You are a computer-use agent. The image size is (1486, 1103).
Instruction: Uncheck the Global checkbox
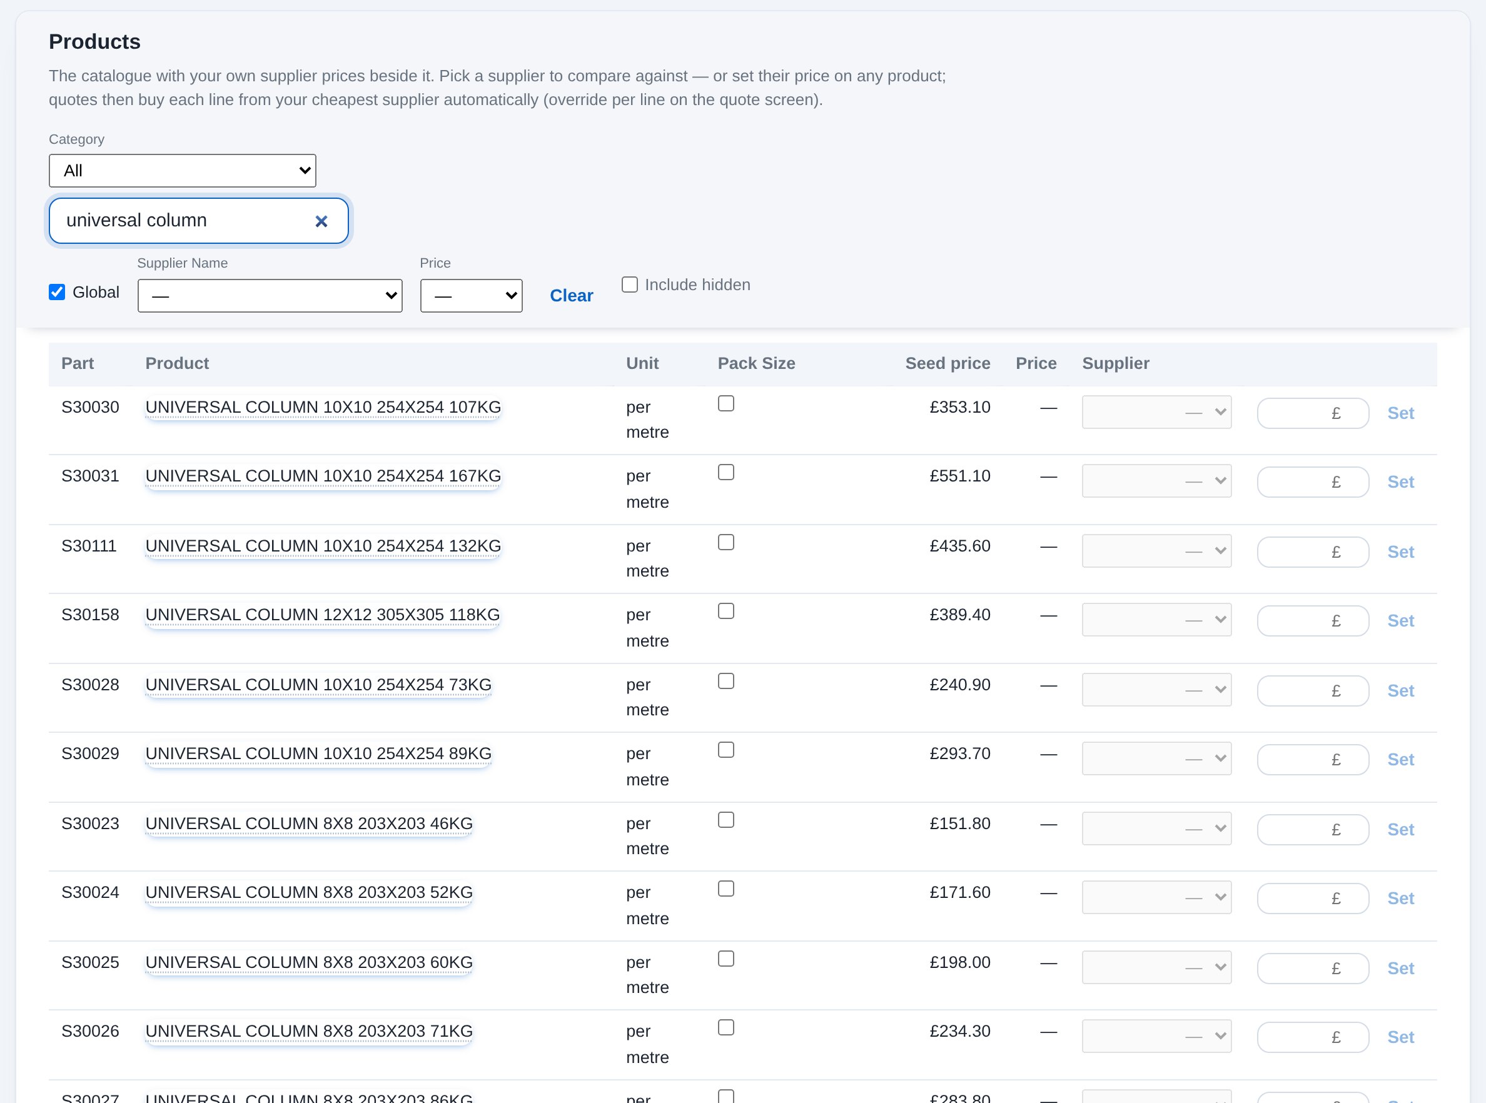(x=57, y=293)
